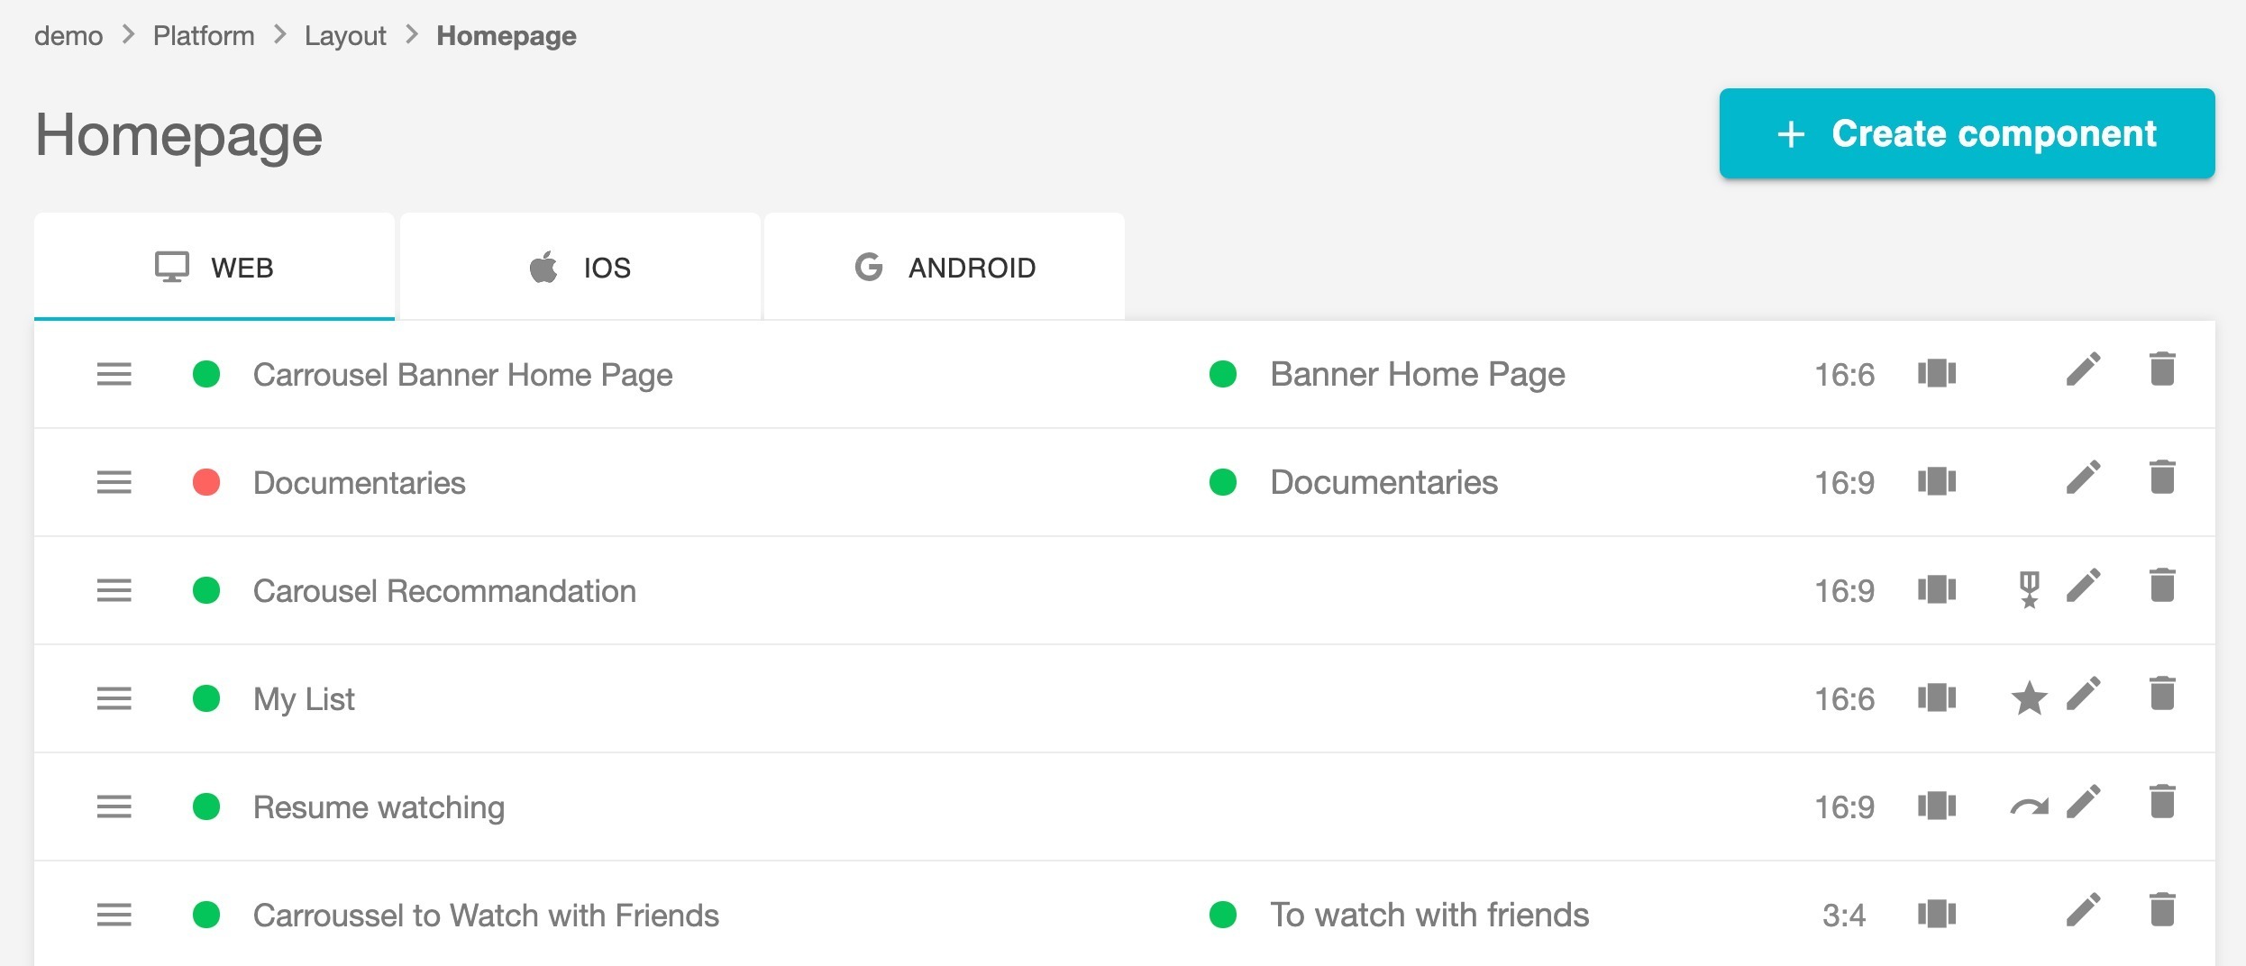Edit the Documentaries component
The height and width of the screenshot is (966, 2246).
[x=2084, y=478]
